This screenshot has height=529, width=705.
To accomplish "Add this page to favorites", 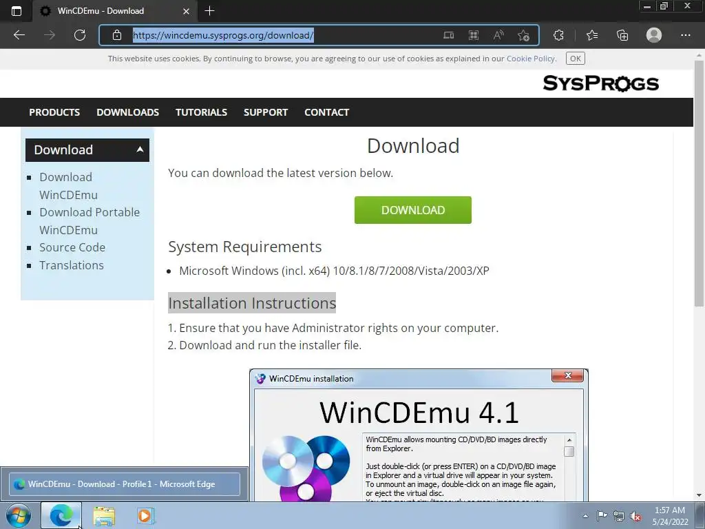I will tap(523, 35).
